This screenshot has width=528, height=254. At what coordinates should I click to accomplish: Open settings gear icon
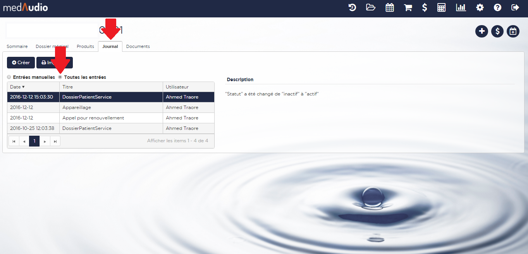click(480, 8)
